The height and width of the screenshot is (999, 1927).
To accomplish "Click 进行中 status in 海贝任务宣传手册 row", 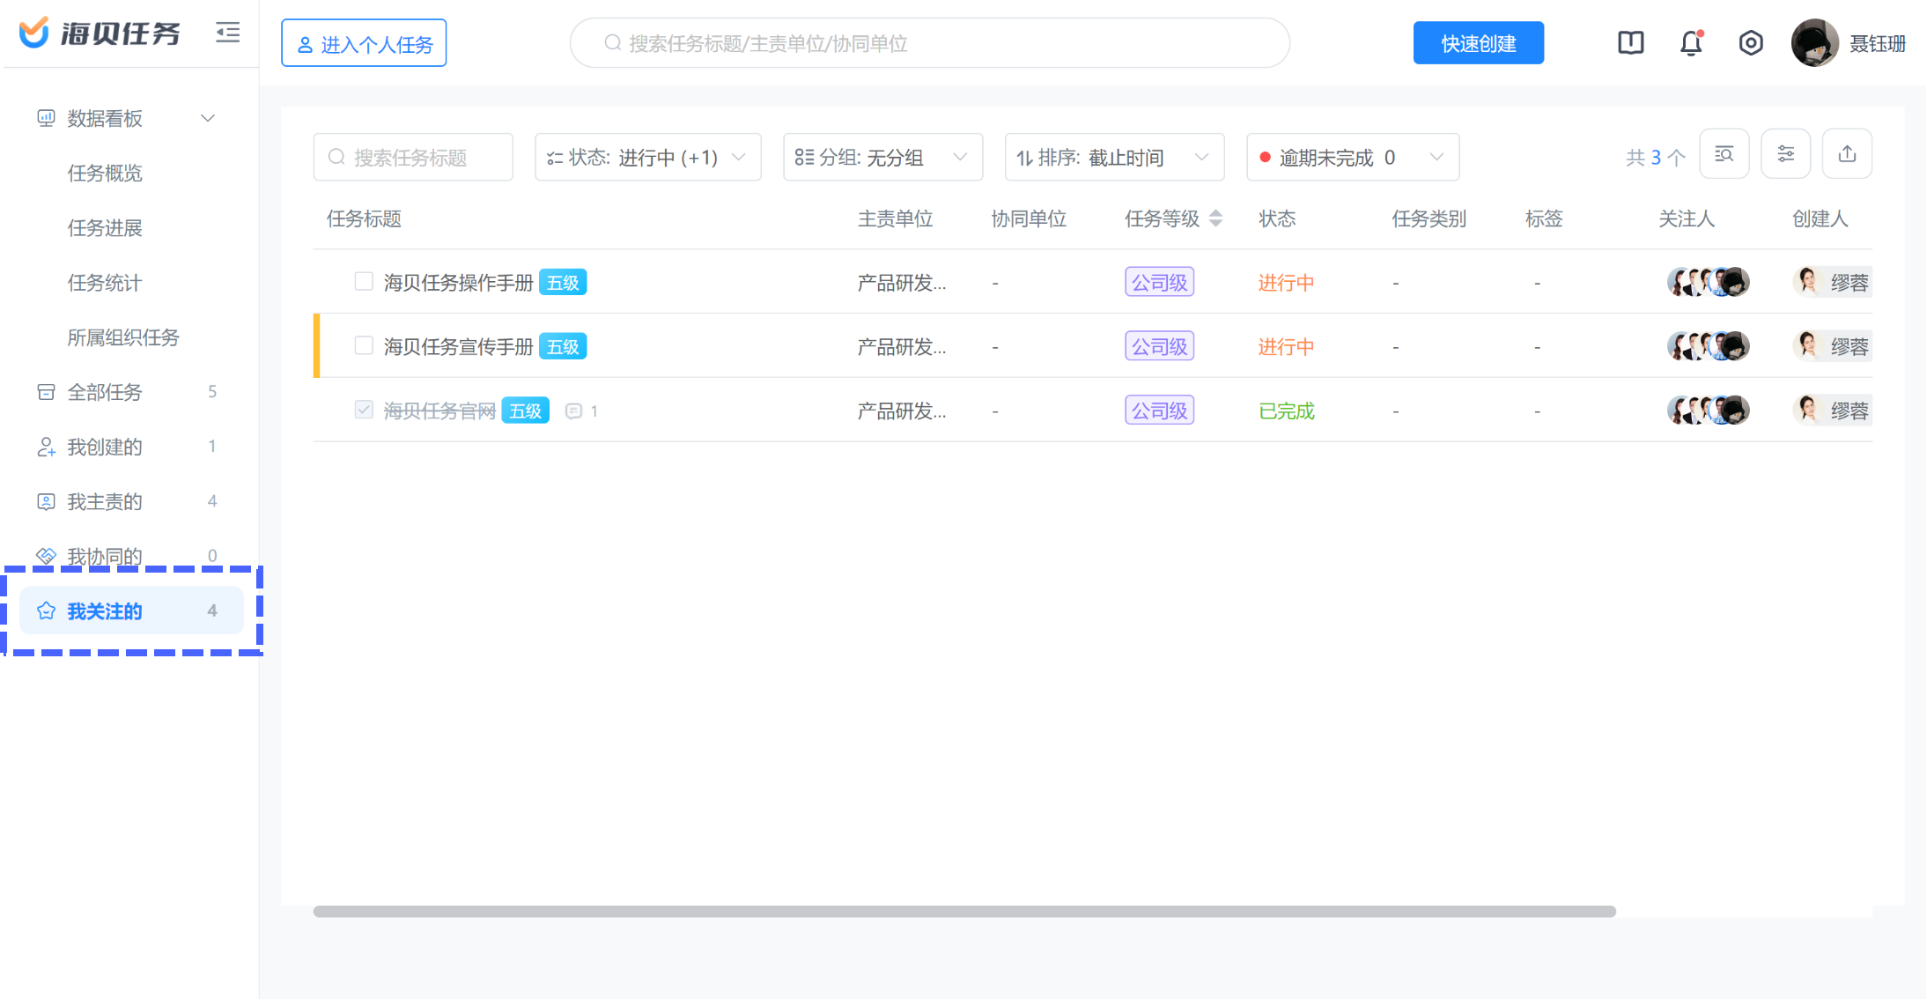I will pyautogui.click(x=1286, y=346).
